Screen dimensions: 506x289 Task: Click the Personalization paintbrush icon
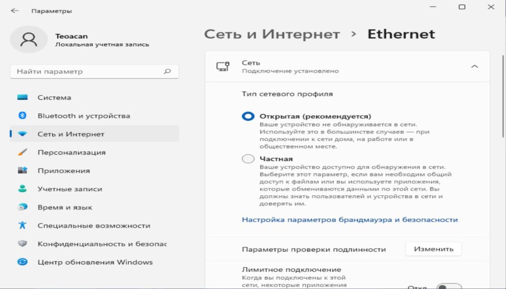(x=22, y=152)
